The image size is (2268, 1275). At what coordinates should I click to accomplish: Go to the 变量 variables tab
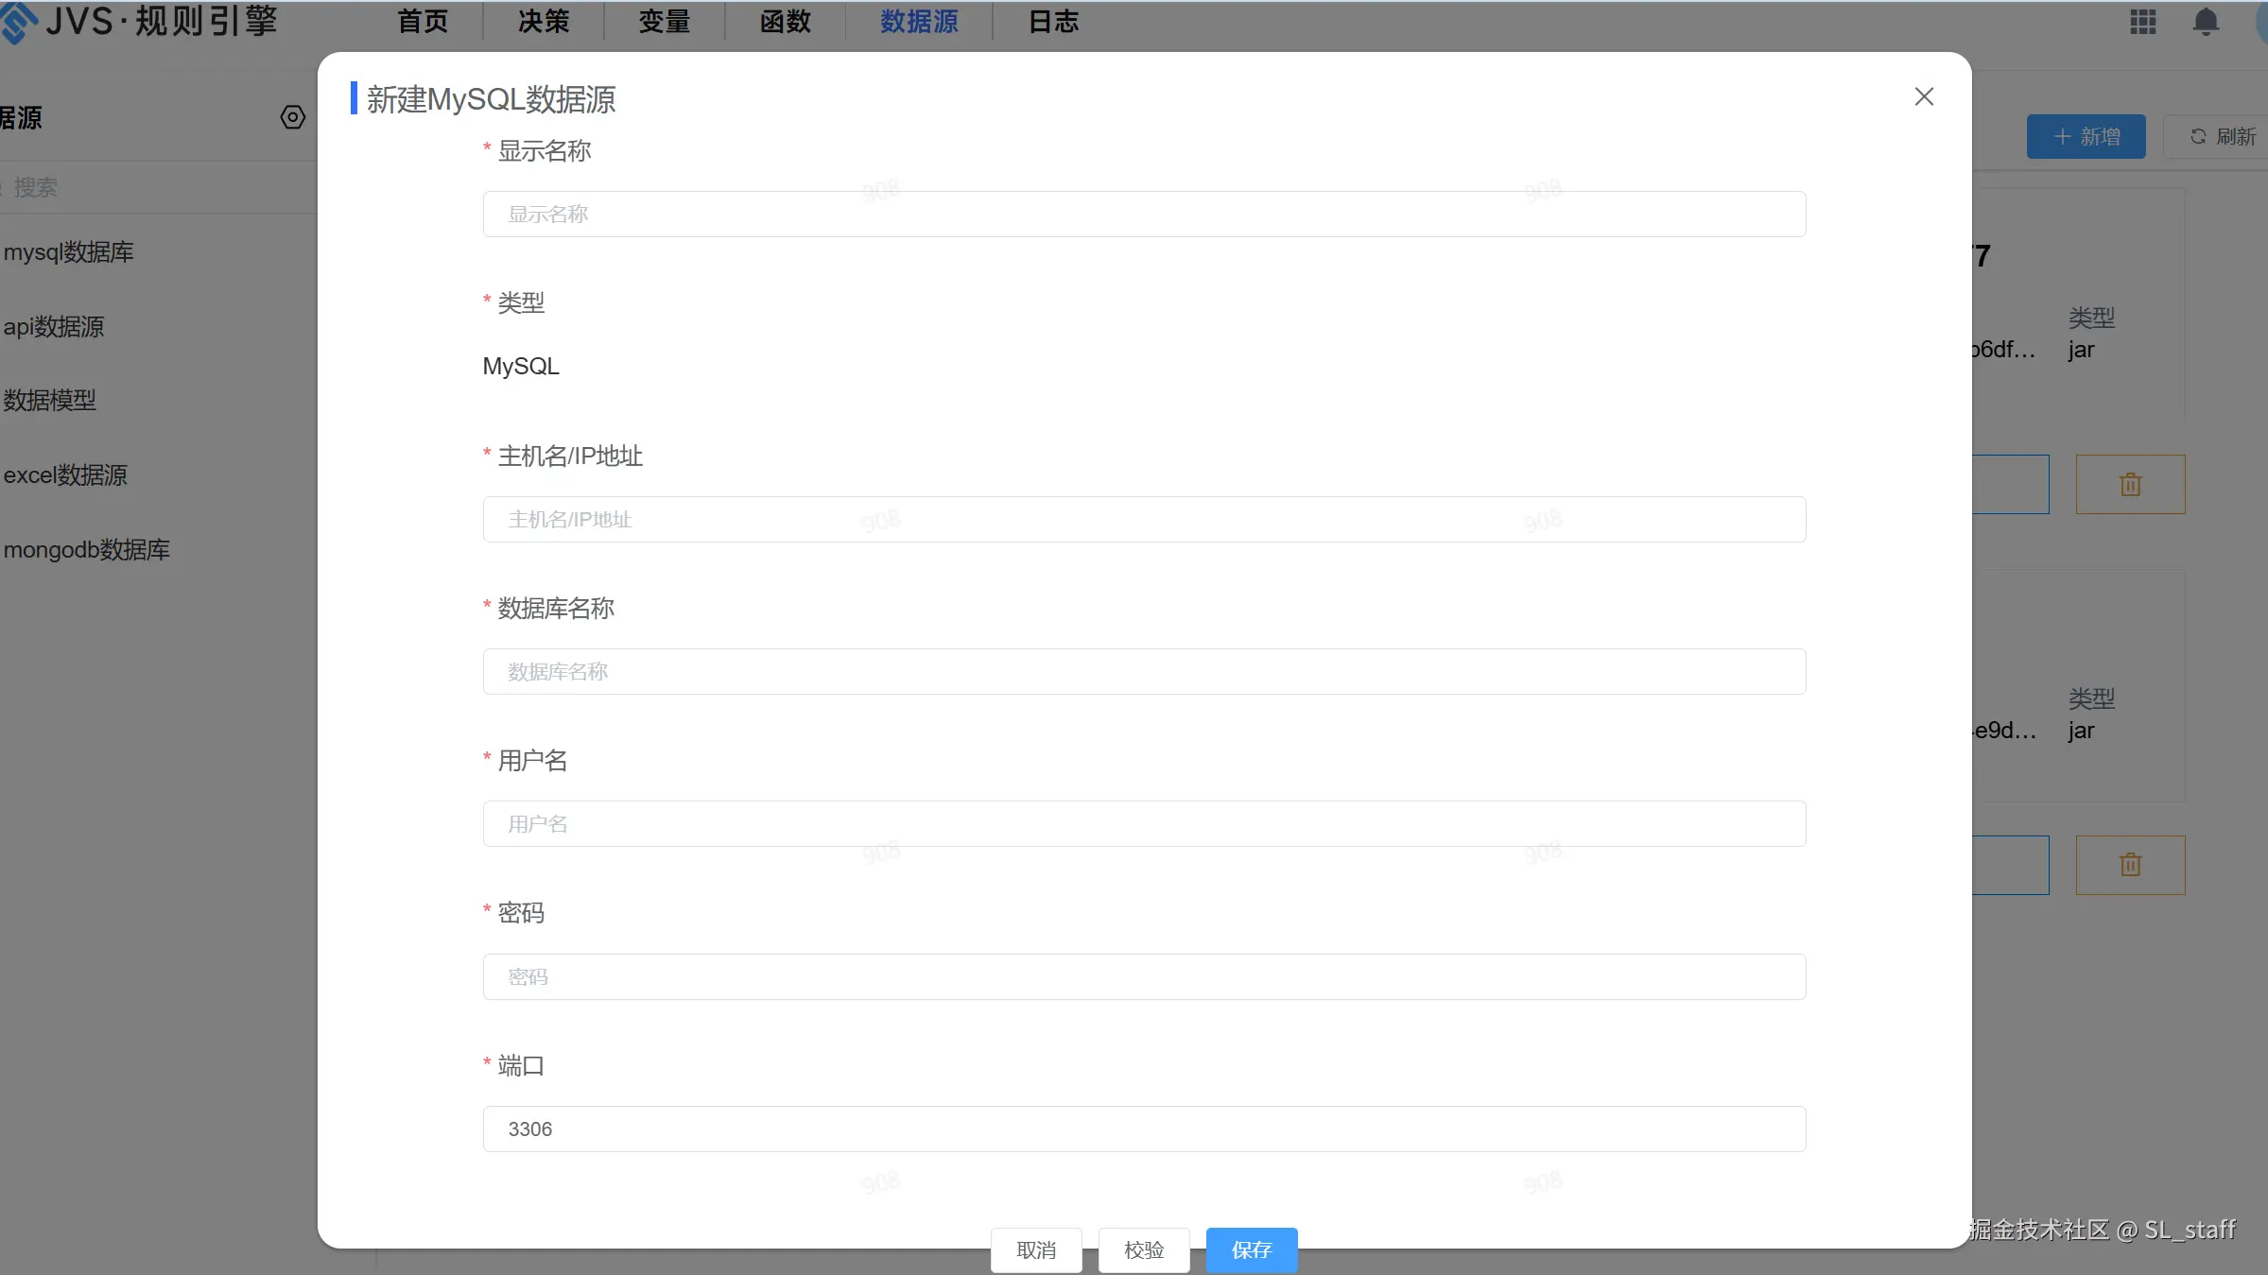click(664, 22)
